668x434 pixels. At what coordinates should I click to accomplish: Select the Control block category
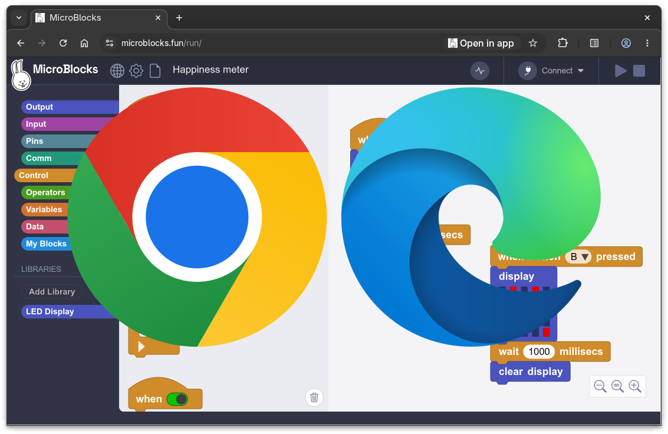click(45, 175)
